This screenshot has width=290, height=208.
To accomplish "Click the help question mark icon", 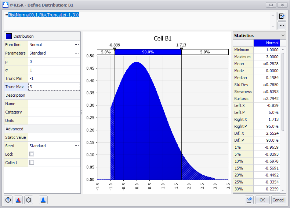I will 8,200.
